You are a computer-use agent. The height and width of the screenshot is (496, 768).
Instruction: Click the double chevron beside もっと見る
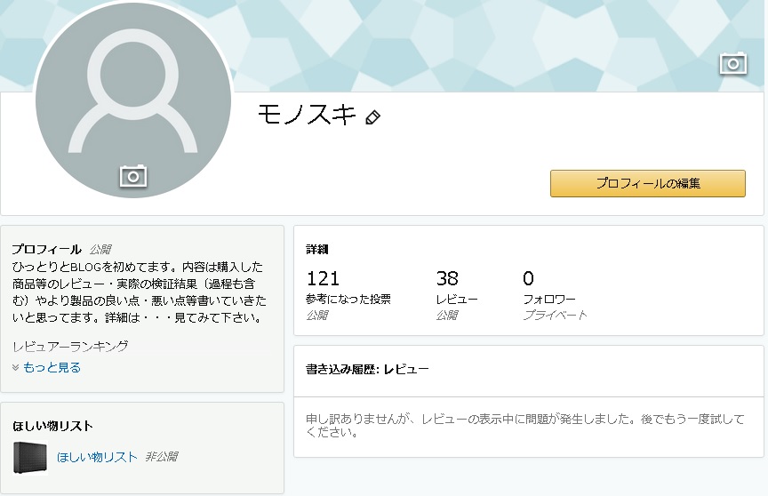click(16, 367)
